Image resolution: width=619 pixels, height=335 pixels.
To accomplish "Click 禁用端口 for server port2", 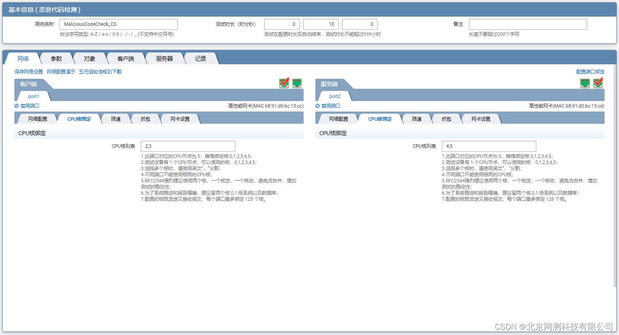I will [x=328, y=106].
